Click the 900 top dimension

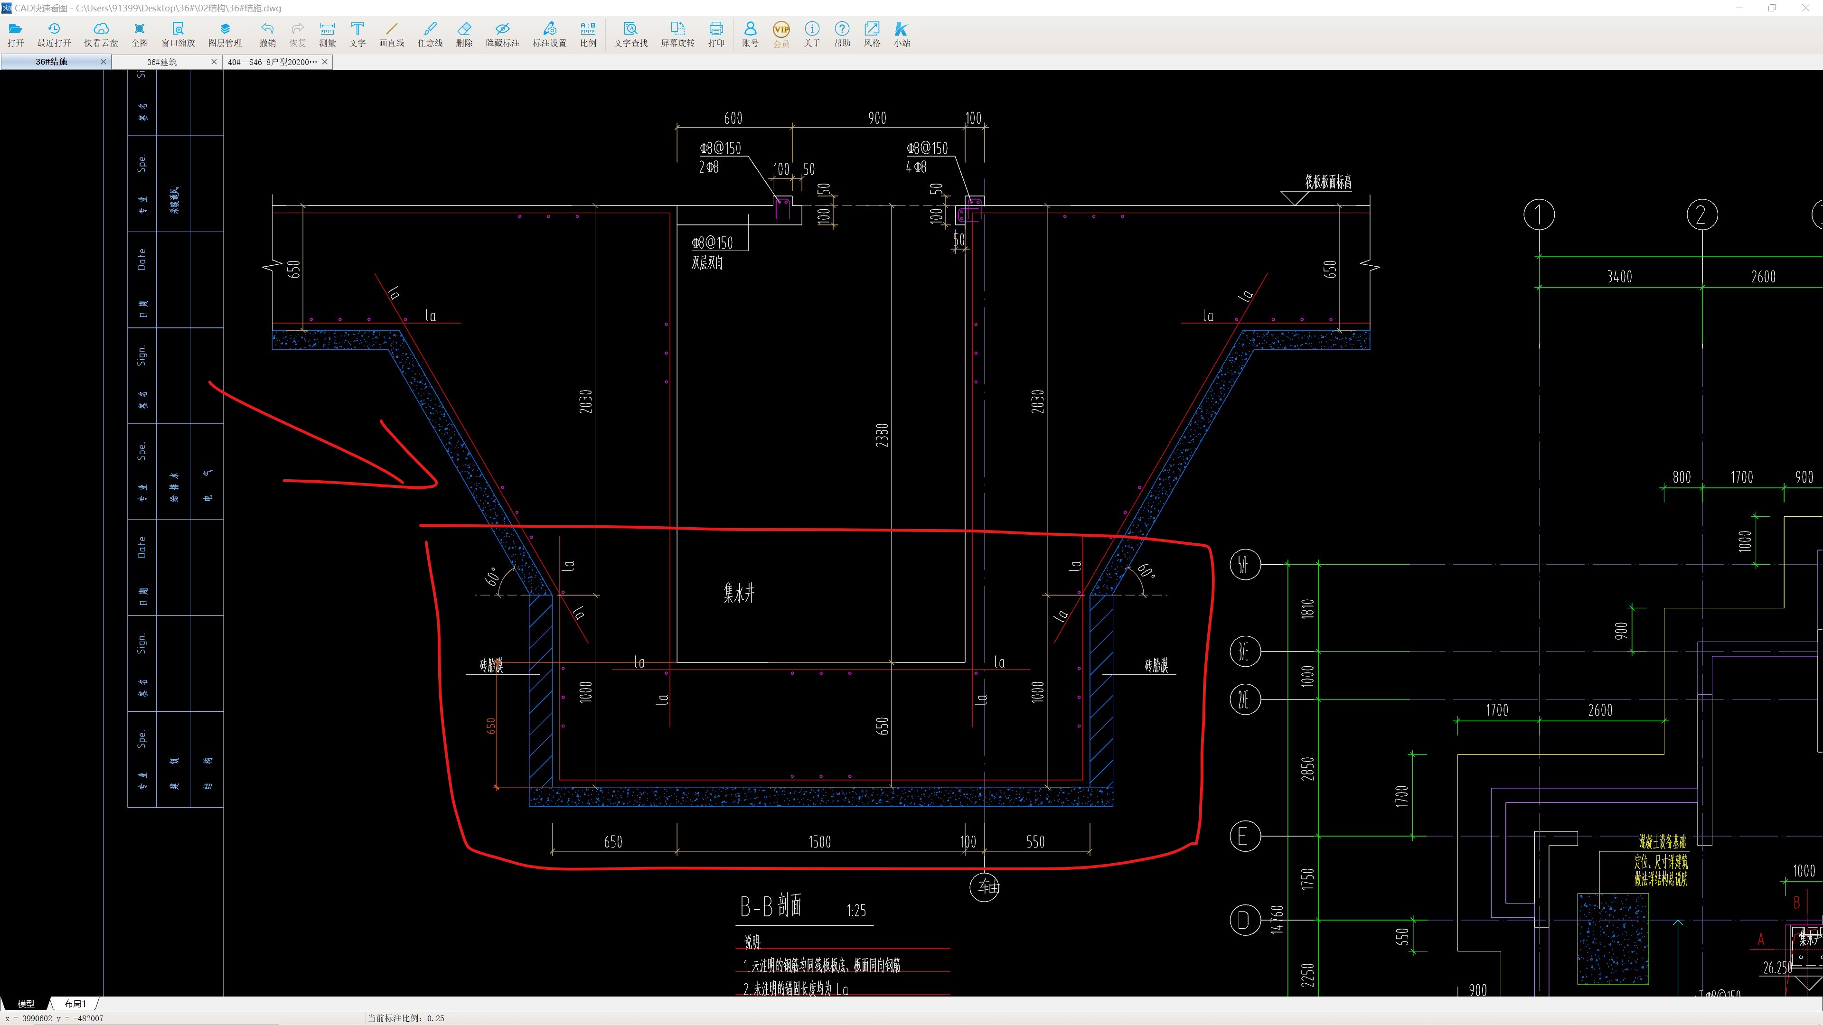[x=877, y=118]
